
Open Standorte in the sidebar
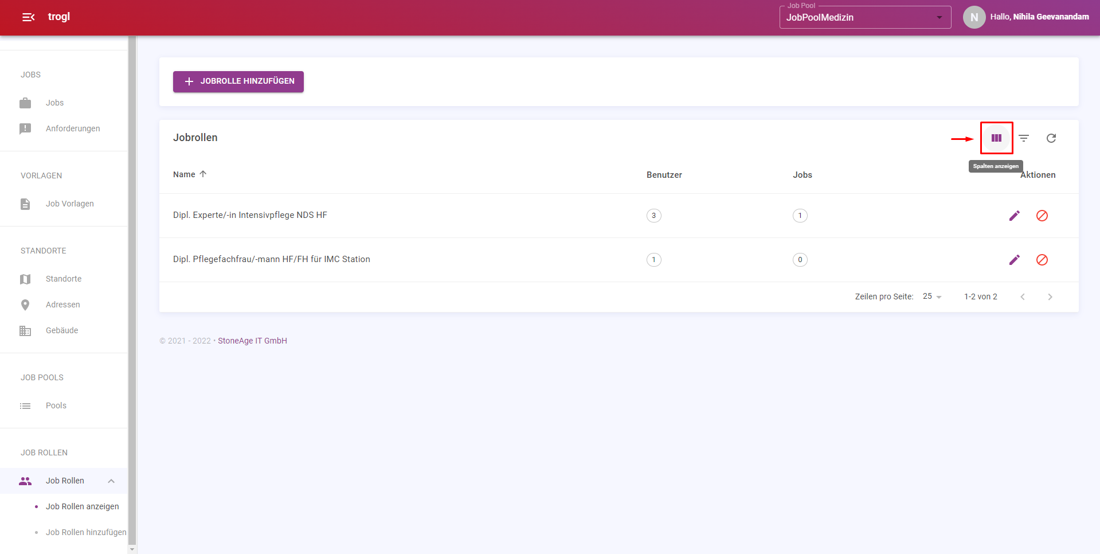(64, 279)
